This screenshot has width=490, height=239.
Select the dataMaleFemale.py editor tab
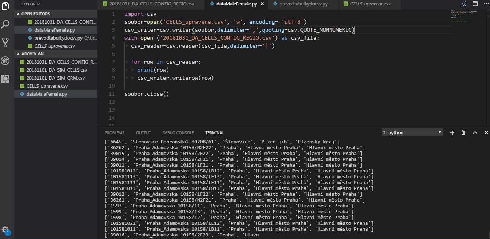pos(236,4)
